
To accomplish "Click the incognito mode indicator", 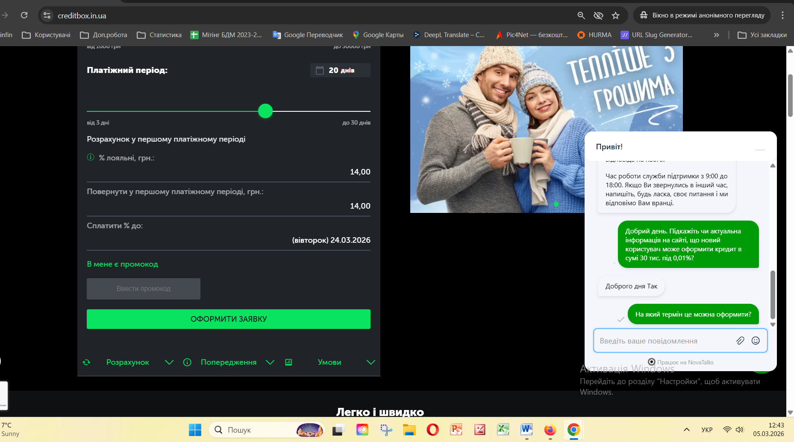I will coord(702,15).
